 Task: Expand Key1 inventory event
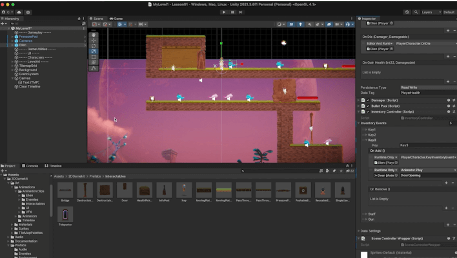pyautogui.click(x=366, y=129)
